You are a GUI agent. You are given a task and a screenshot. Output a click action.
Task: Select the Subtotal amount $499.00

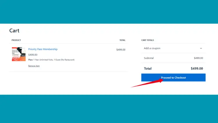tap(199, 58)
